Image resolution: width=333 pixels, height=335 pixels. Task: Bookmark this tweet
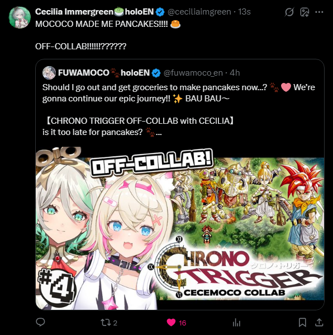[302, 322]
